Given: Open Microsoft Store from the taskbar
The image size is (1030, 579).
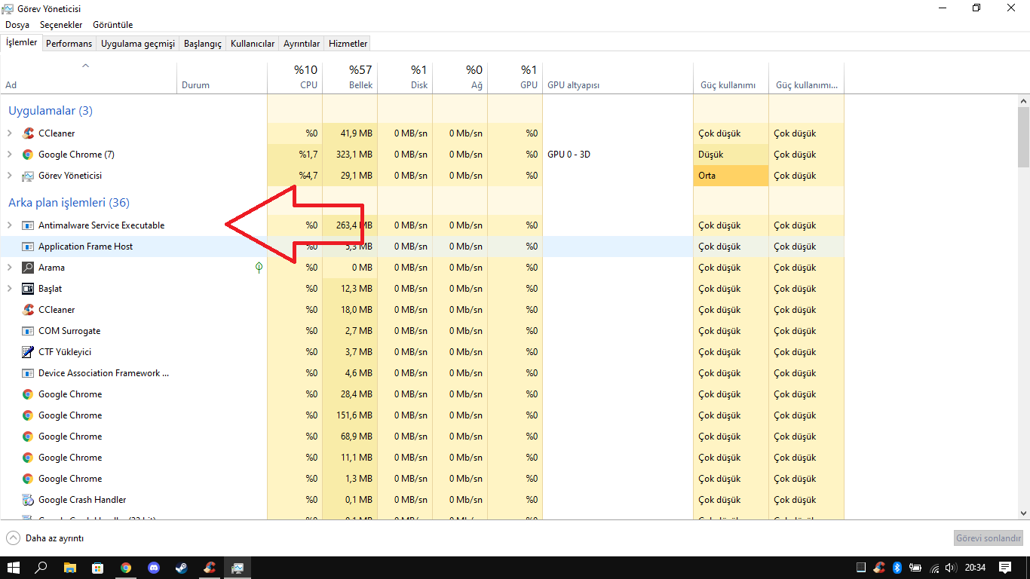Looking at the screenshot, I should point(97,568).
